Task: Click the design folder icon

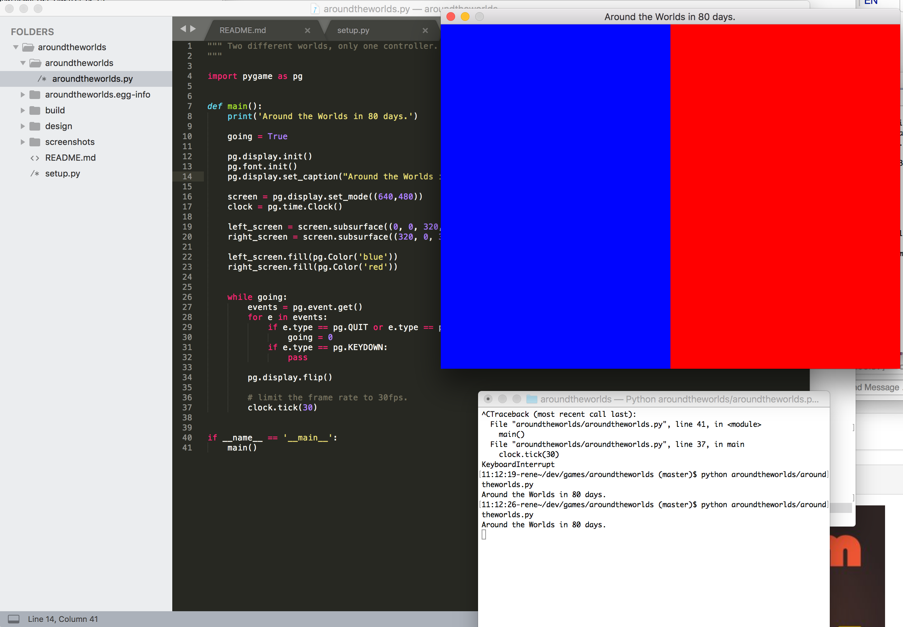Action: pyautogui.click(x=35, y=126)
